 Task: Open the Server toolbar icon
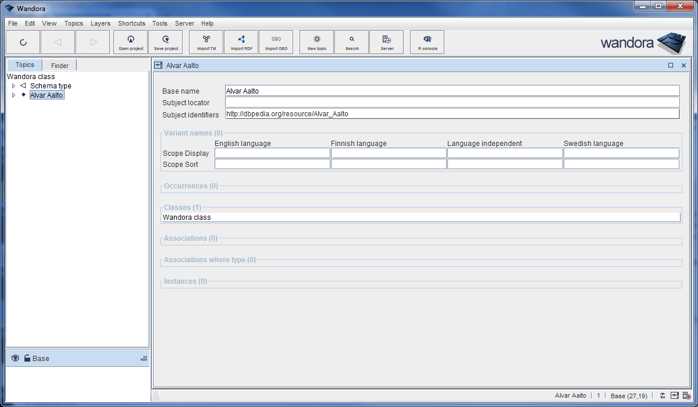pos(386,41)
